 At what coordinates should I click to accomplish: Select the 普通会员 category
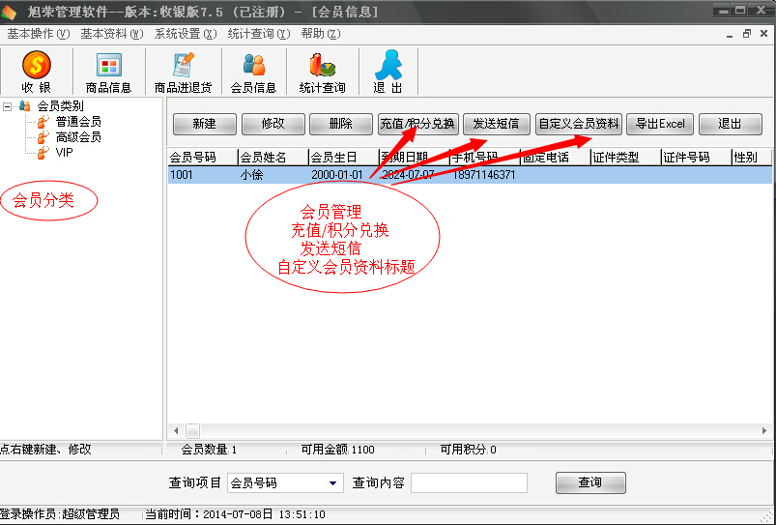pos(78,122)
